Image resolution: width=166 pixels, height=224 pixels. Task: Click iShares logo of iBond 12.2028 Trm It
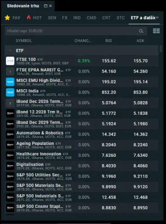10,113
